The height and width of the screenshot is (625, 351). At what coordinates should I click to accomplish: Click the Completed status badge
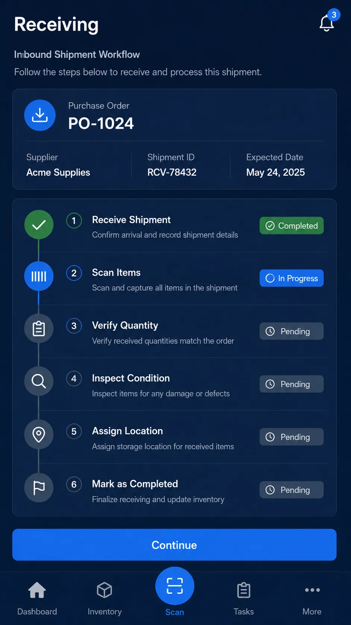pyautogui.click(x=292, y=226)
